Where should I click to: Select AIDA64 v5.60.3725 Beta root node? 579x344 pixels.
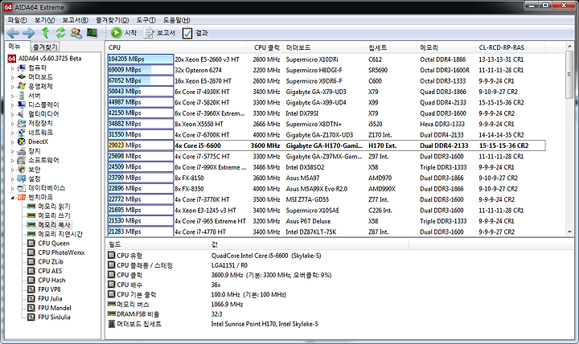point(45,59)
